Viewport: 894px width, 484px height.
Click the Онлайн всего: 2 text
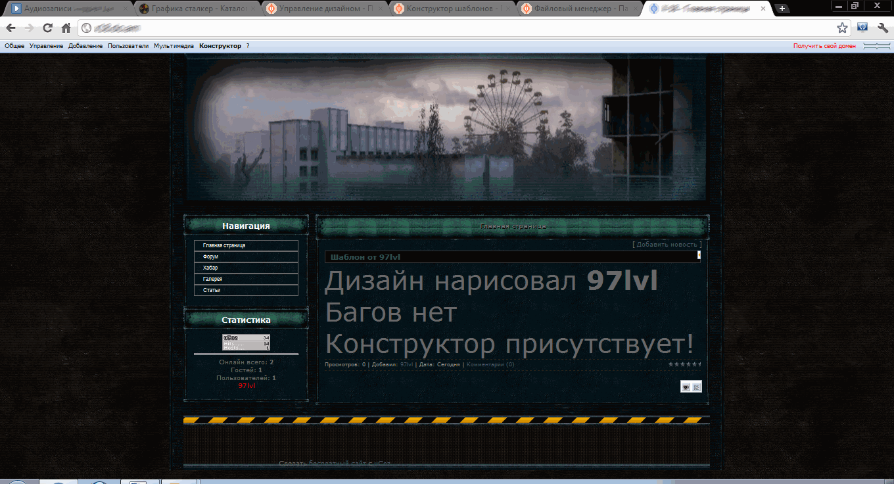tap(246, 362)
